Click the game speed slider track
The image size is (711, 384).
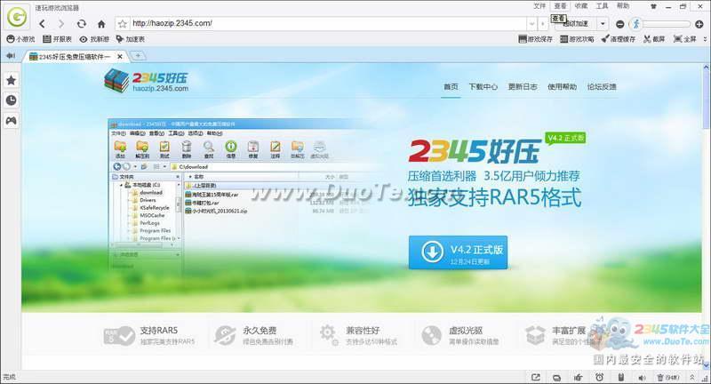(x=667, y=24)
